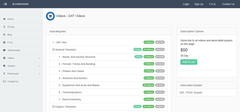Click the Flashcards lightning bolt icon
Viewport: 240px width, 112px height.
[x=4, y=73]
